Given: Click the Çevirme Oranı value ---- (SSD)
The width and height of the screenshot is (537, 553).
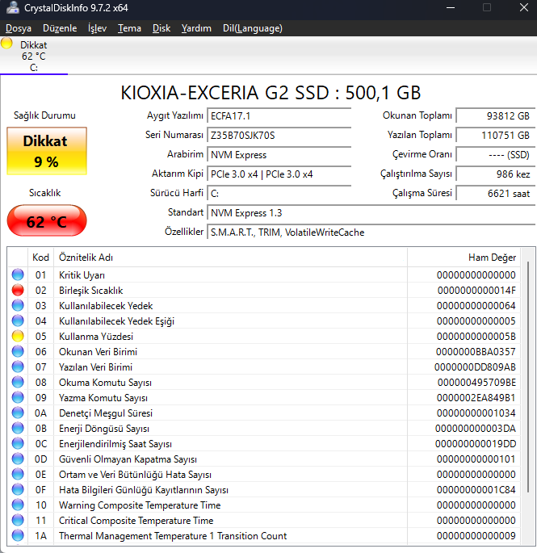Looking at the screenshot, I should coord(495,155).
